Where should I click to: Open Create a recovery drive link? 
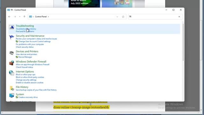coord(28,97)
